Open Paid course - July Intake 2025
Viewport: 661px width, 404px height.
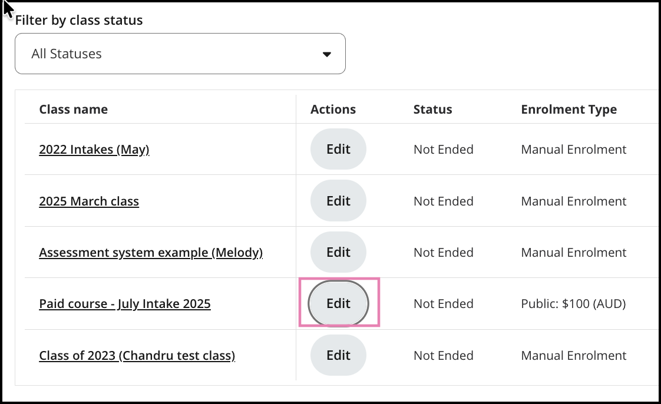tap(125, 304)
